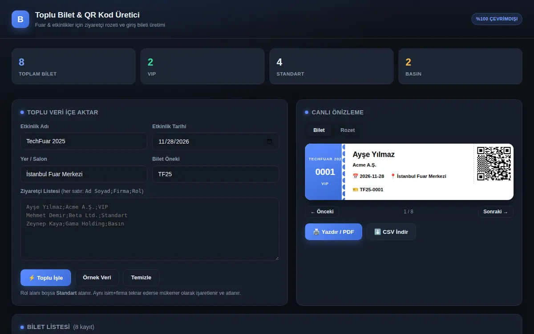Viewport: 534px width, 334px height.
Task: Click the calendar emoji on the ticket
Action: 355,176
